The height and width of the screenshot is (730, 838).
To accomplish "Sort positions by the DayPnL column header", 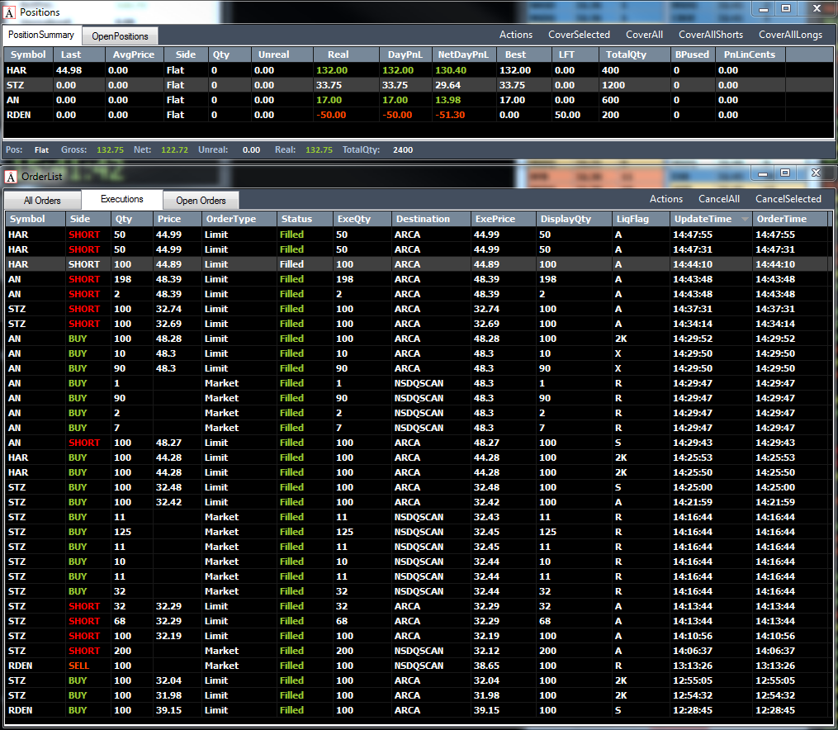I will 405,55.
